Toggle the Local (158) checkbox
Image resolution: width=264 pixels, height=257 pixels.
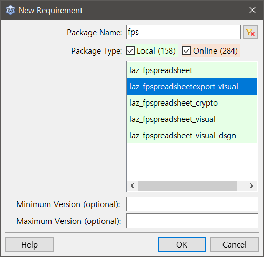coord(130,51)
